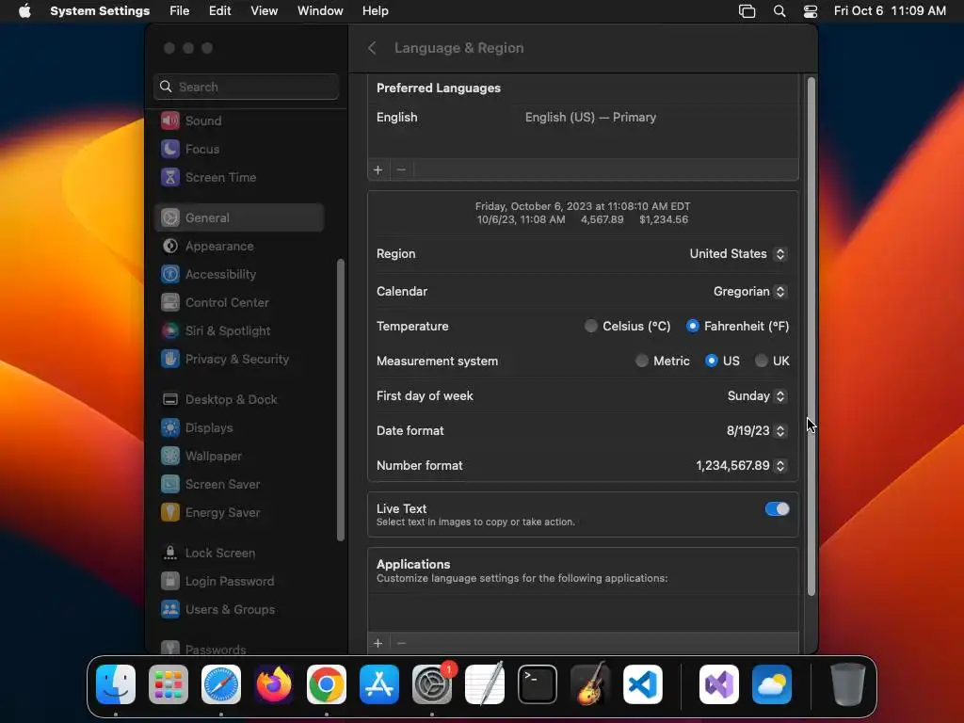The width and height of the screenshot is (964, 723).
Task: Click the content pane scrollbar
Action: click(x=811, y=336)
